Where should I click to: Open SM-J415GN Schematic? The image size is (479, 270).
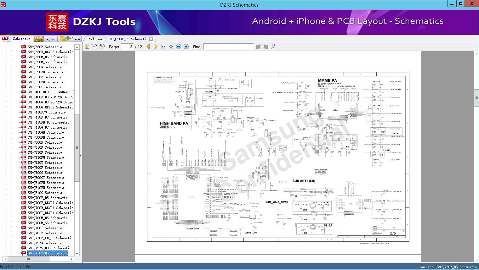(46, 132)
